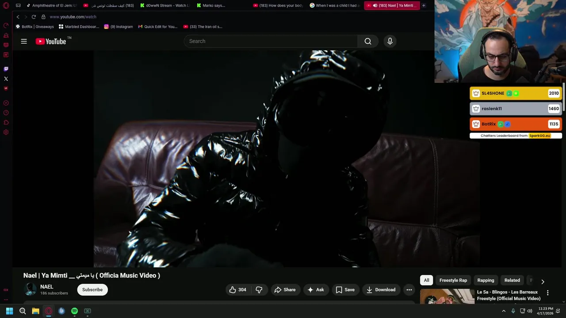This screenshot has width=566, height=318.
Task: Open more actions ellipsis beside Download
Action: coord(409,290)
